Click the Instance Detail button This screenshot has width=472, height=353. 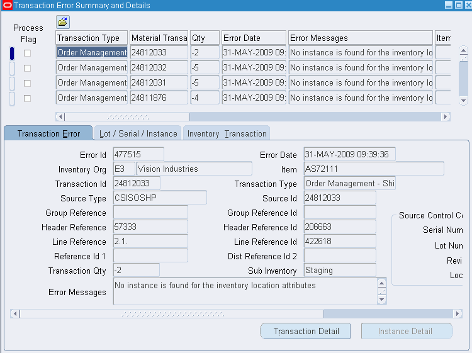tap(407, 331)
